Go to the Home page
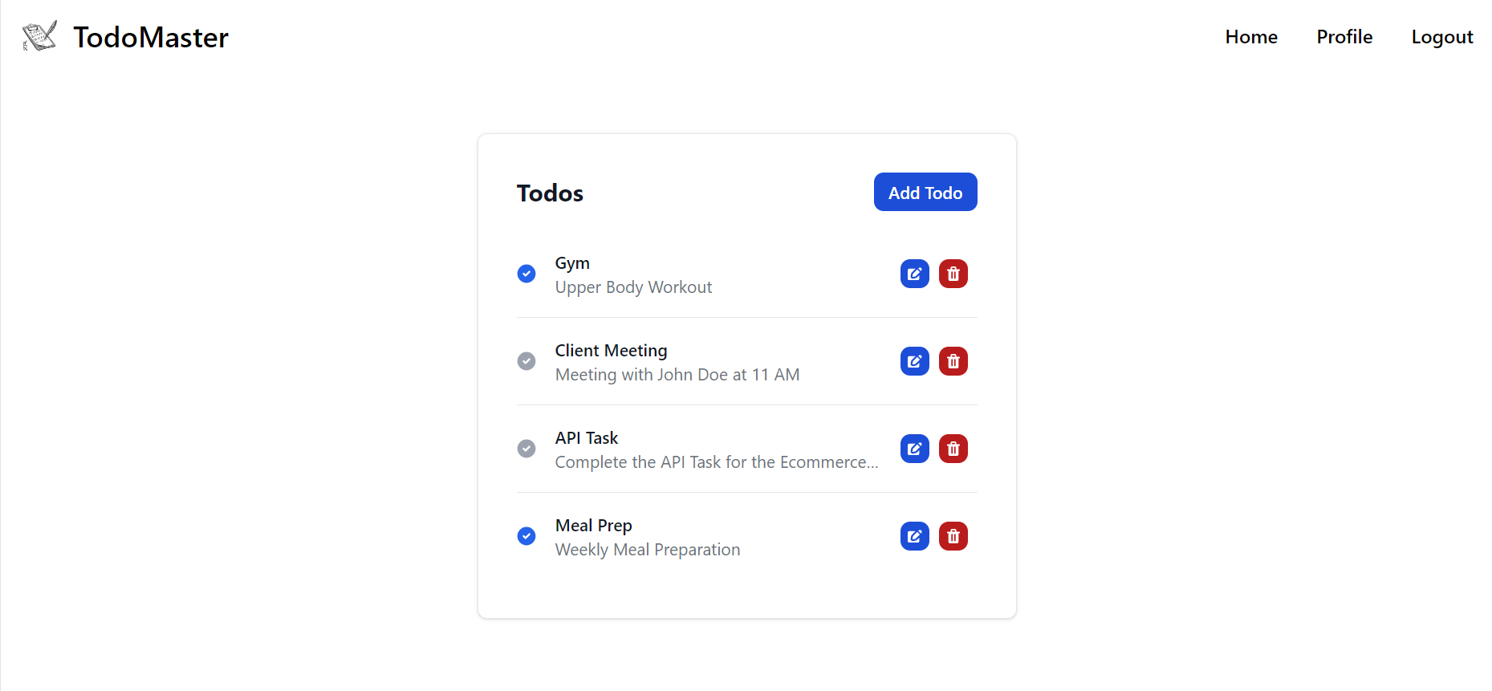The width and height of the screenshot is (1492, 691). (1250, 37)
